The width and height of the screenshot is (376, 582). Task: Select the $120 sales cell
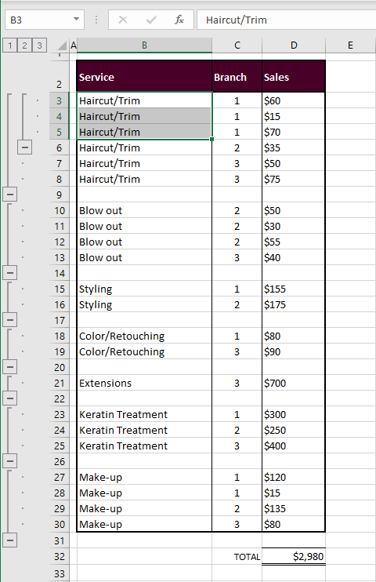[x=294, y=477]
